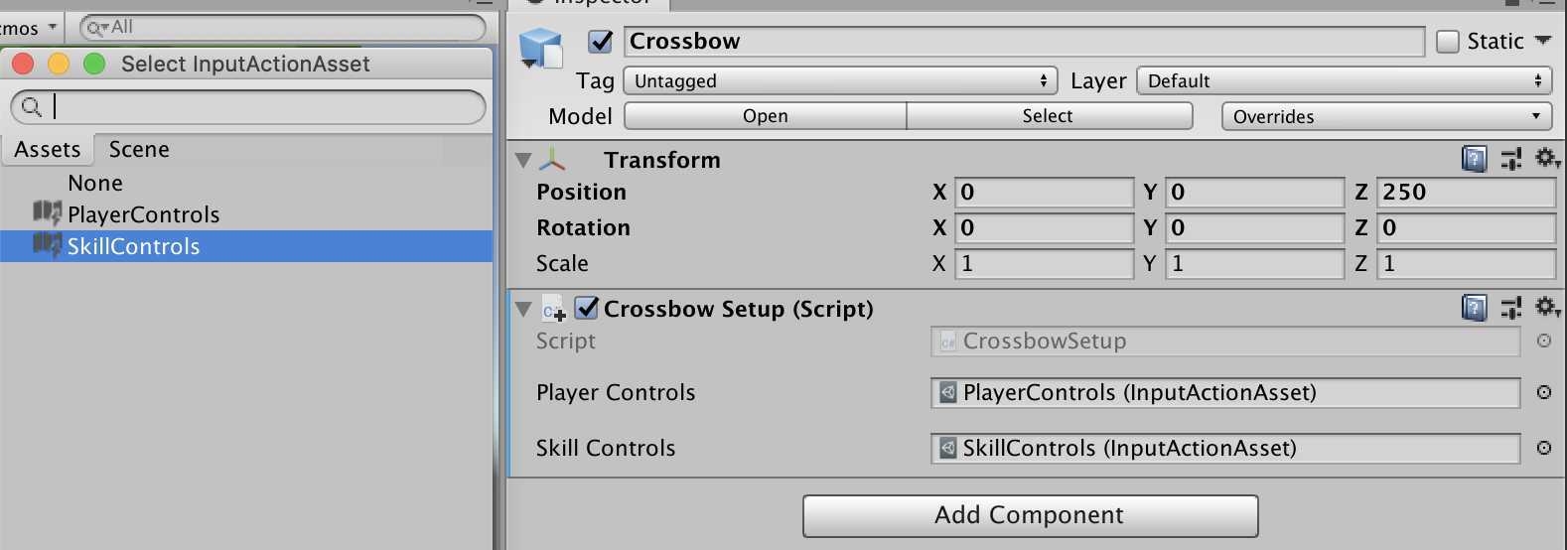Open Transform gear settings menu
The width and height of the screenshot is (1567, 550).
click(1547, 159)
